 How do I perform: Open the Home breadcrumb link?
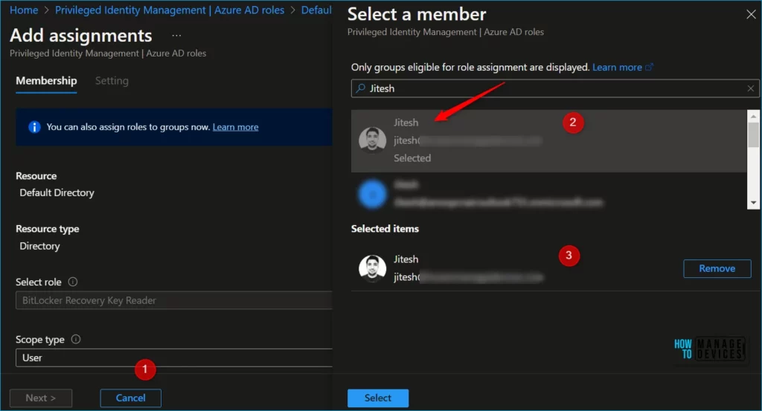pos(24,10)
